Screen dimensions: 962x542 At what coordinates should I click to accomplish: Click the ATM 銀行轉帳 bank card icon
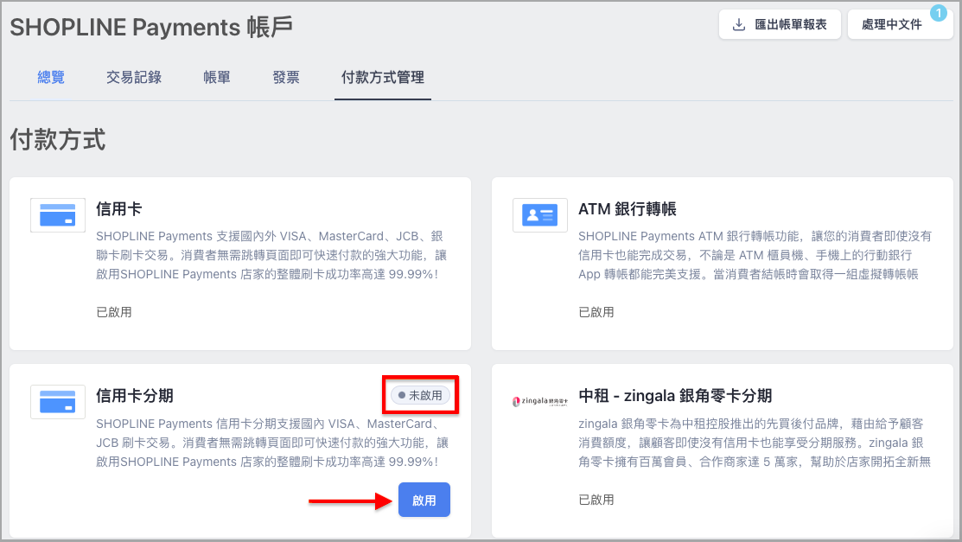click(539, 214)
